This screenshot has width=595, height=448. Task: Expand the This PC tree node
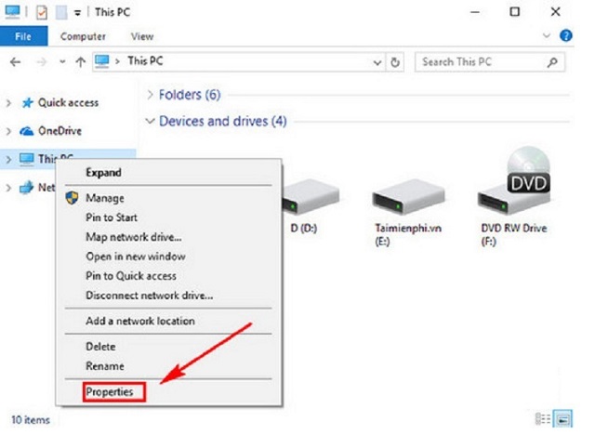click(x=8, y=160)
